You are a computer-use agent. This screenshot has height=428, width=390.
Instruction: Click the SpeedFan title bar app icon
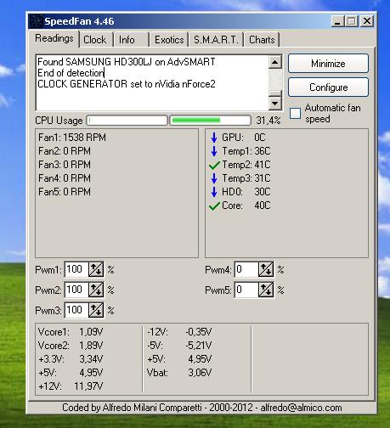pos(36,21)
